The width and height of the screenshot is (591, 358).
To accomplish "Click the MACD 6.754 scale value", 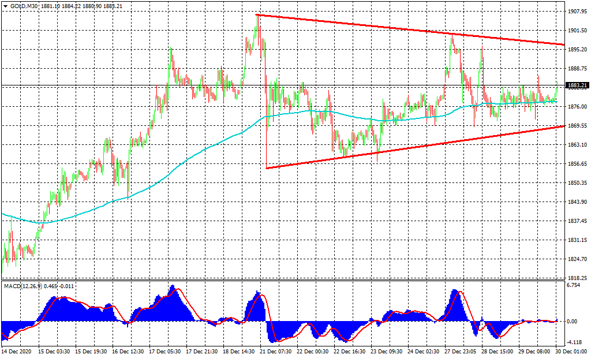I will [575, 285].
